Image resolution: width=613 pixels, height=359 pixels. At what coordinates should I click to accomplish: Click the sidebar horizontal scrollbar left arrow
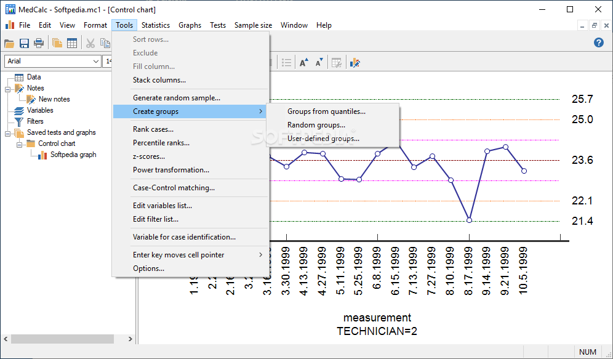(x=6, y=339)
